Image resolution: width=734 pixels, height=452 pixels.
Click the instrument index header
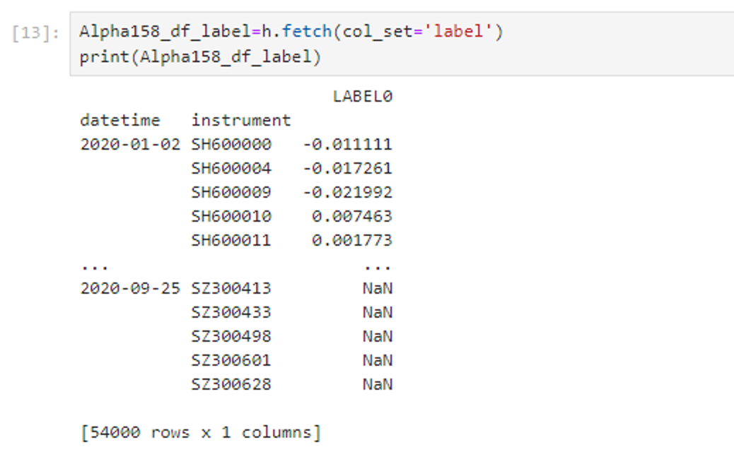[x=240, y=120]
